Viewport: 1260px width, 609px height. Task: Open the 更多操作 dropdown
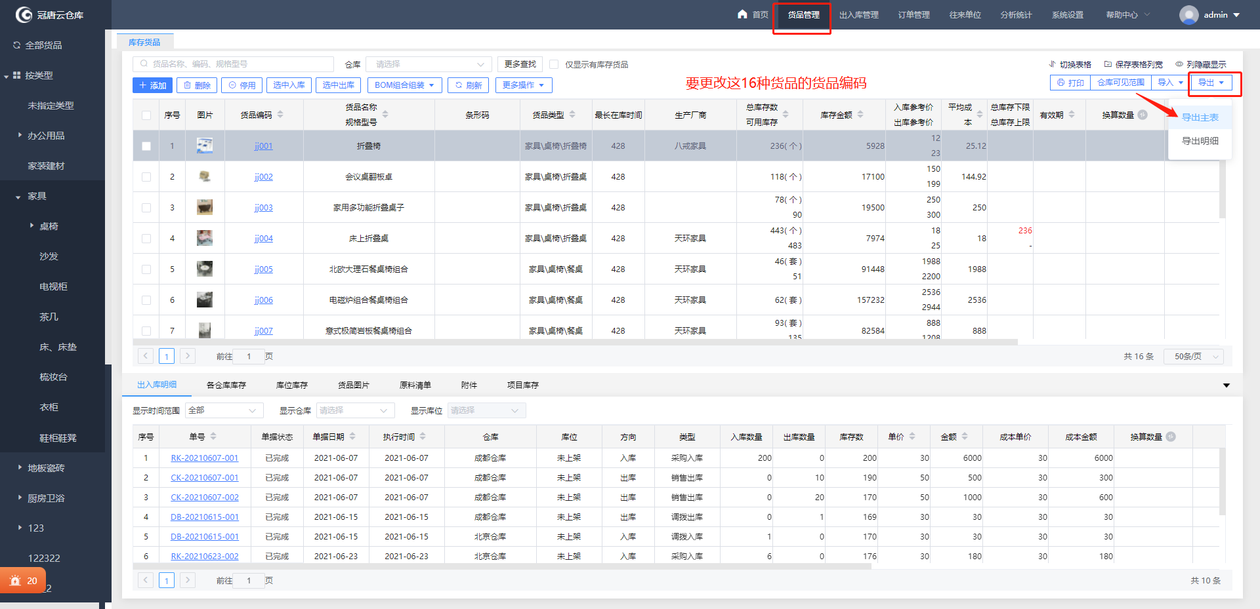[524, 85]
